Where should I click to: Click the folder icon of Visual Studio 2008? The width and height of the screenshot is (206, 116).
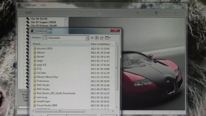[35, 105]
